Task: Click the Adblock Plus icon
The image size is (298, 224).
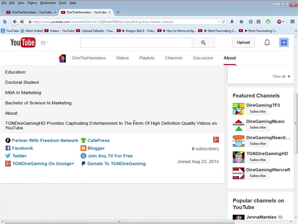Action: tap(279, 22)
